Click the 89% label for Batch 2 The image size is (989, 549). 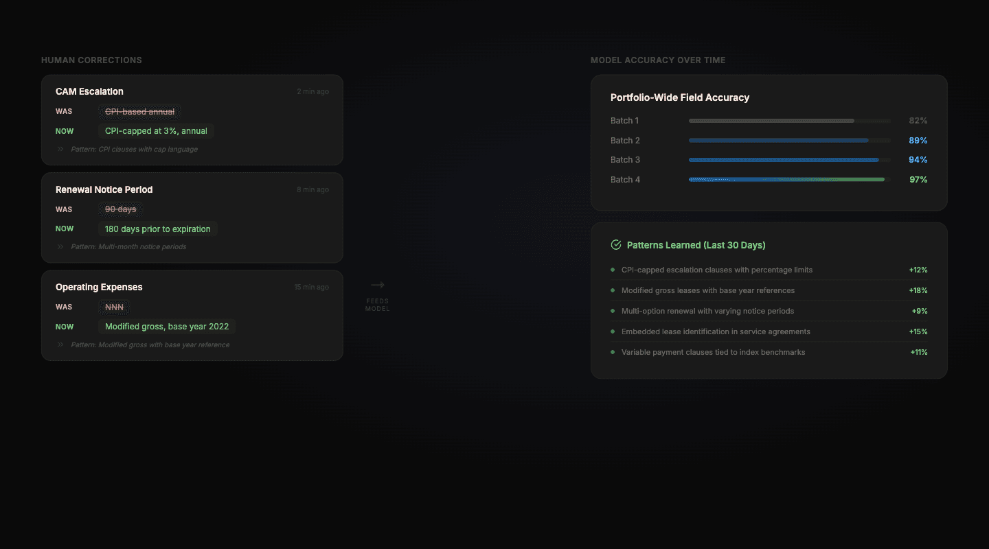tap(918, 141)
